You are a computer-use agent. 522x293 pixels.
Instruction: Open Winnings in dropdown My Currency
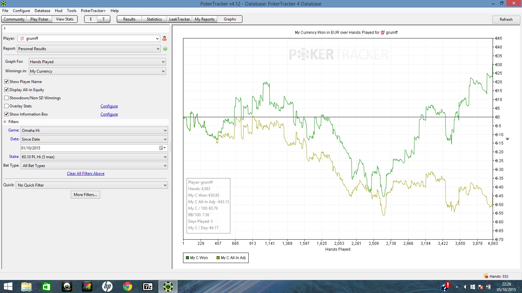tap(97, 71)
